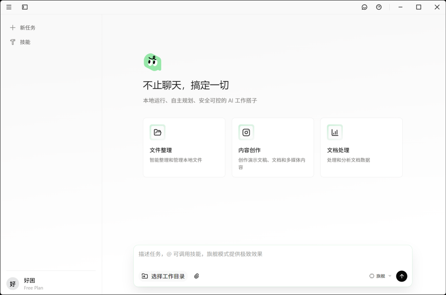Click the attachment paperclip icon
The image size is (446, 295).
pyautogui.click(x=196, y=276)
